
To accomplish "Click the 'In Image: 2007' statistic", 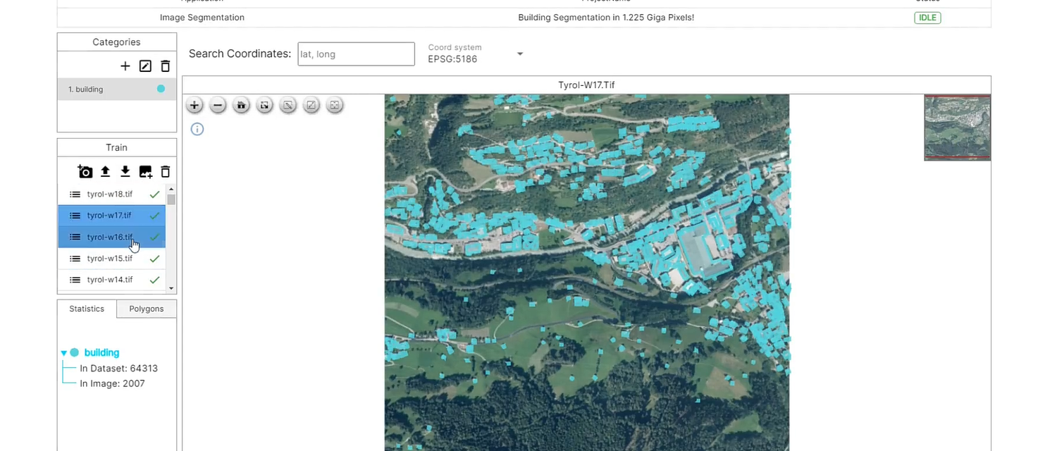I will (x=112, y=384).
